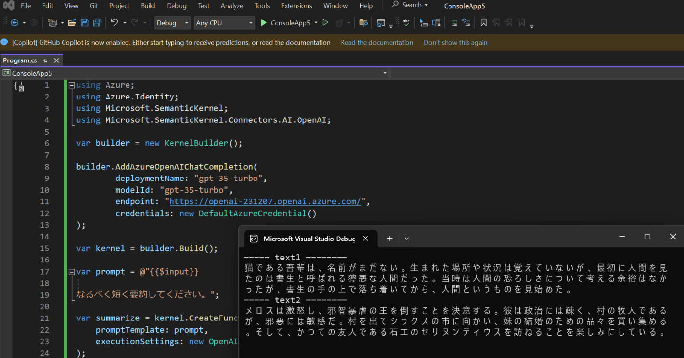Image resolution: width=684 pixels, height=358 pixels.
Task: Save all files with the double disk icon
Action: point(97,23)
